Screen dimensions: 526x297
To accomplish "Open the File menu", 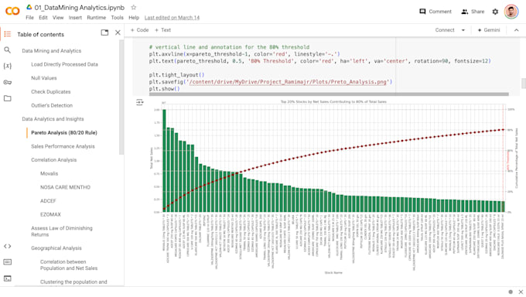I will 30,18.
